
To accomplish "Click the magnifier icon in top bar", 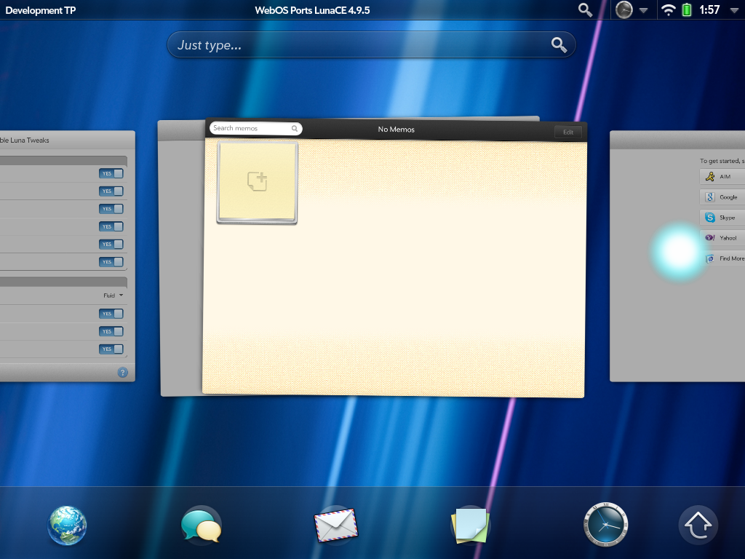I will click(585, 10).
